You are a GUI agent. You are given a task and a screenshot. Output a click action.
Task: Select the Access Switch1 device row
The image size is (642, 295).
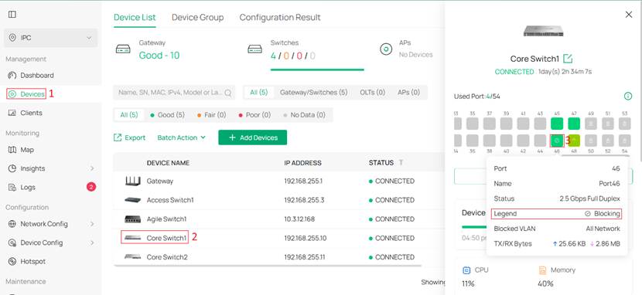[x=279, y=200]
